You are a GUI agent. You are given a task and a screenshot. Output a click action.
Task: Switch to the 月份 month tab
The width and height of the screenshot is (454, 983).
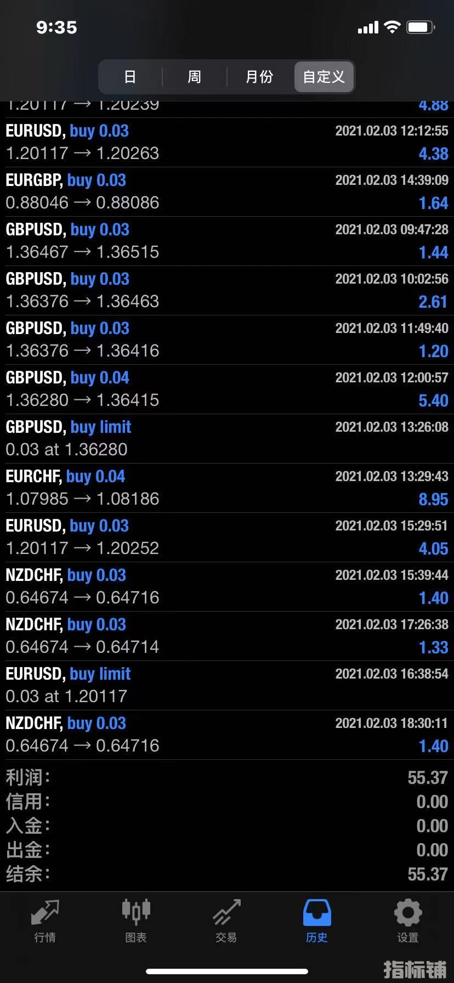point(259,77)
